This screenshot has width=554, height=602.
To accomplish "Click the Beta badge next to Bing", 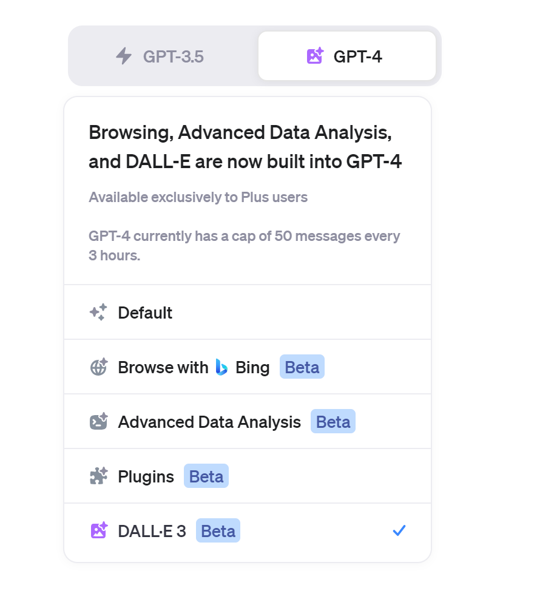I will (x=302, y=367).
